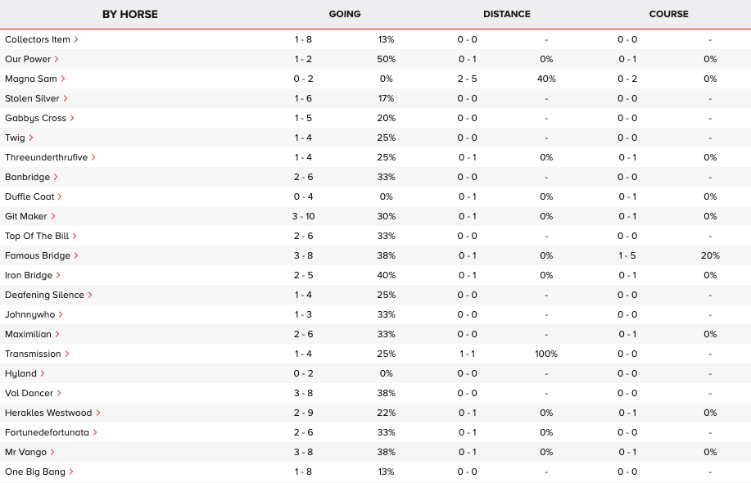This screenshot has height=483, width=751.
Task: Select the DISTANCE column header
Action: [x=506, y=14]
